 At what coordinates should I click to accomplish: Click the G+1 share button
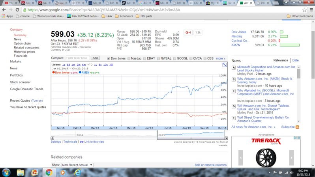(188, 32)
